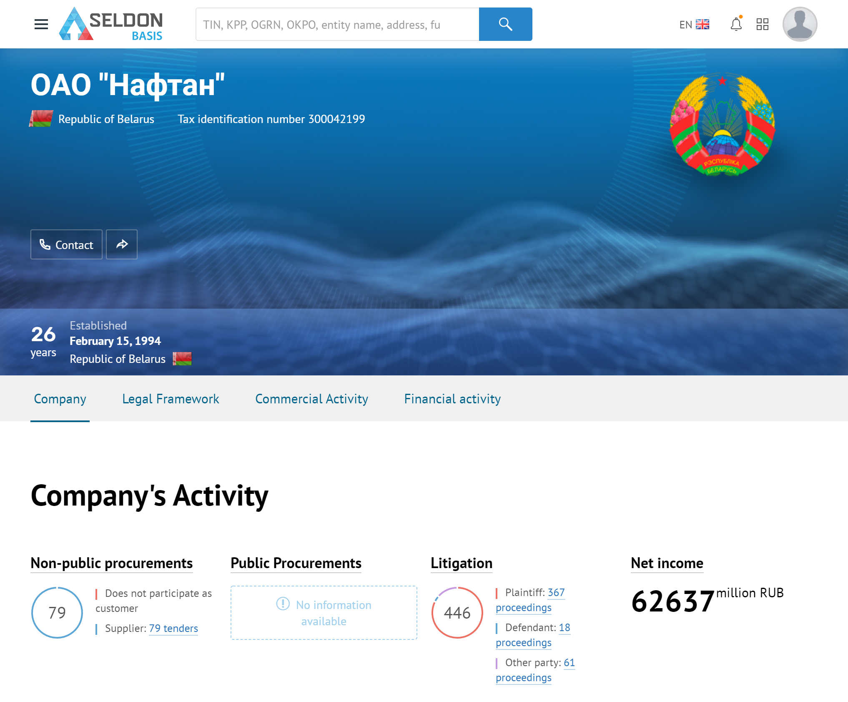848x702 pixels.
Task: Click the 79 tenders circle chart
Action: point(57,613)
